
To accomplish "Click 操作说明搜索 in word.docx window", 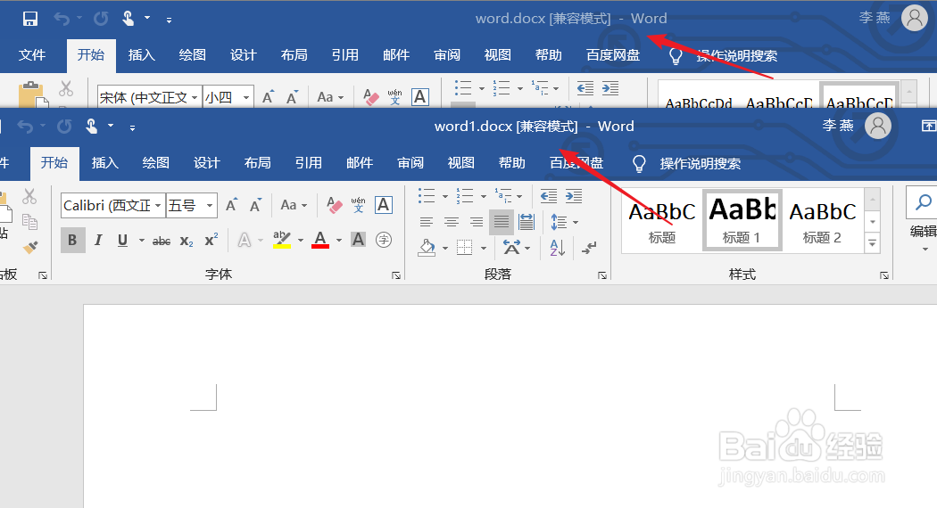I will (x=736, y=56).
